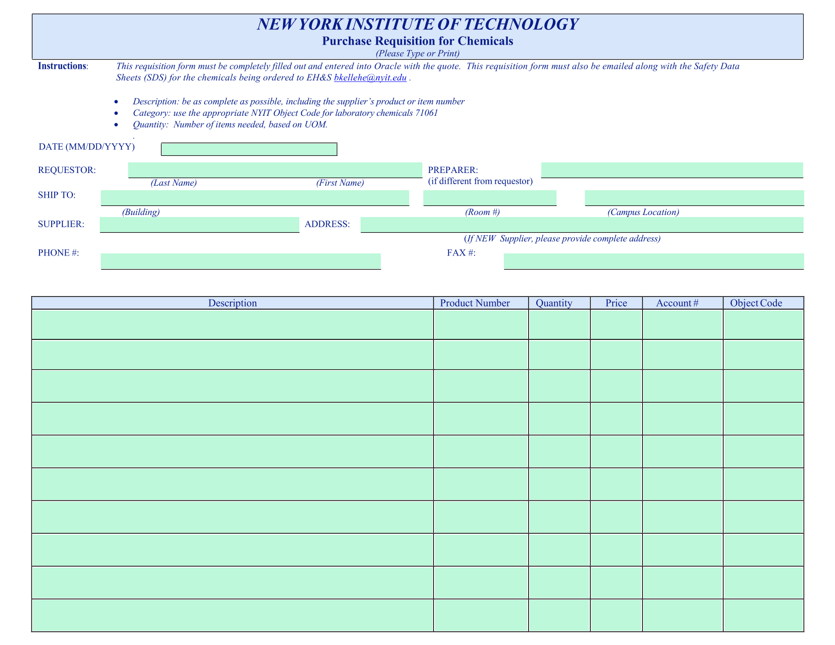The image size is (835, 645).
Task: Click the (Please Type or Print) note
Action: [418, 53]
